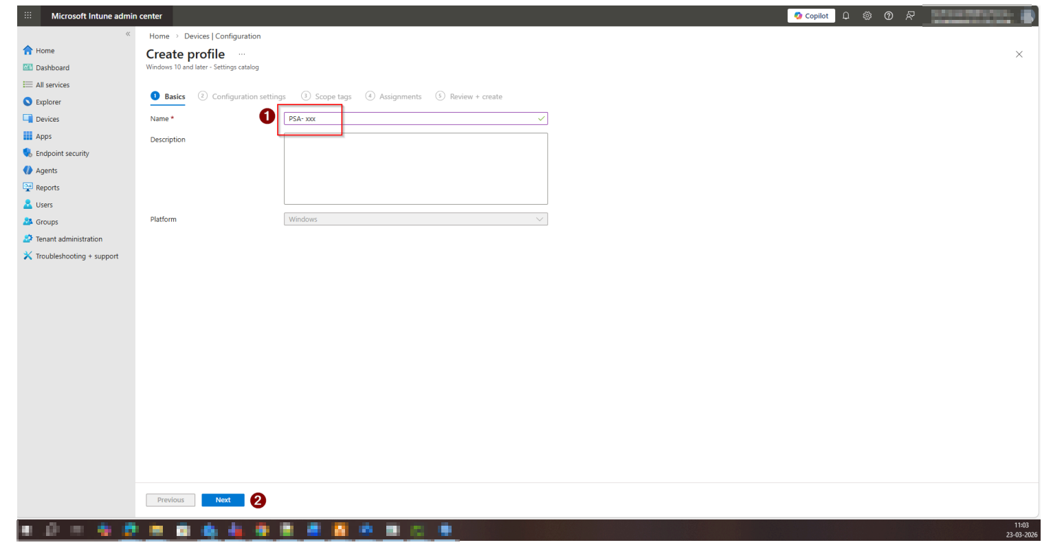Select the Basics step tab
1053x547 pixels.
(x=168, y=97)
